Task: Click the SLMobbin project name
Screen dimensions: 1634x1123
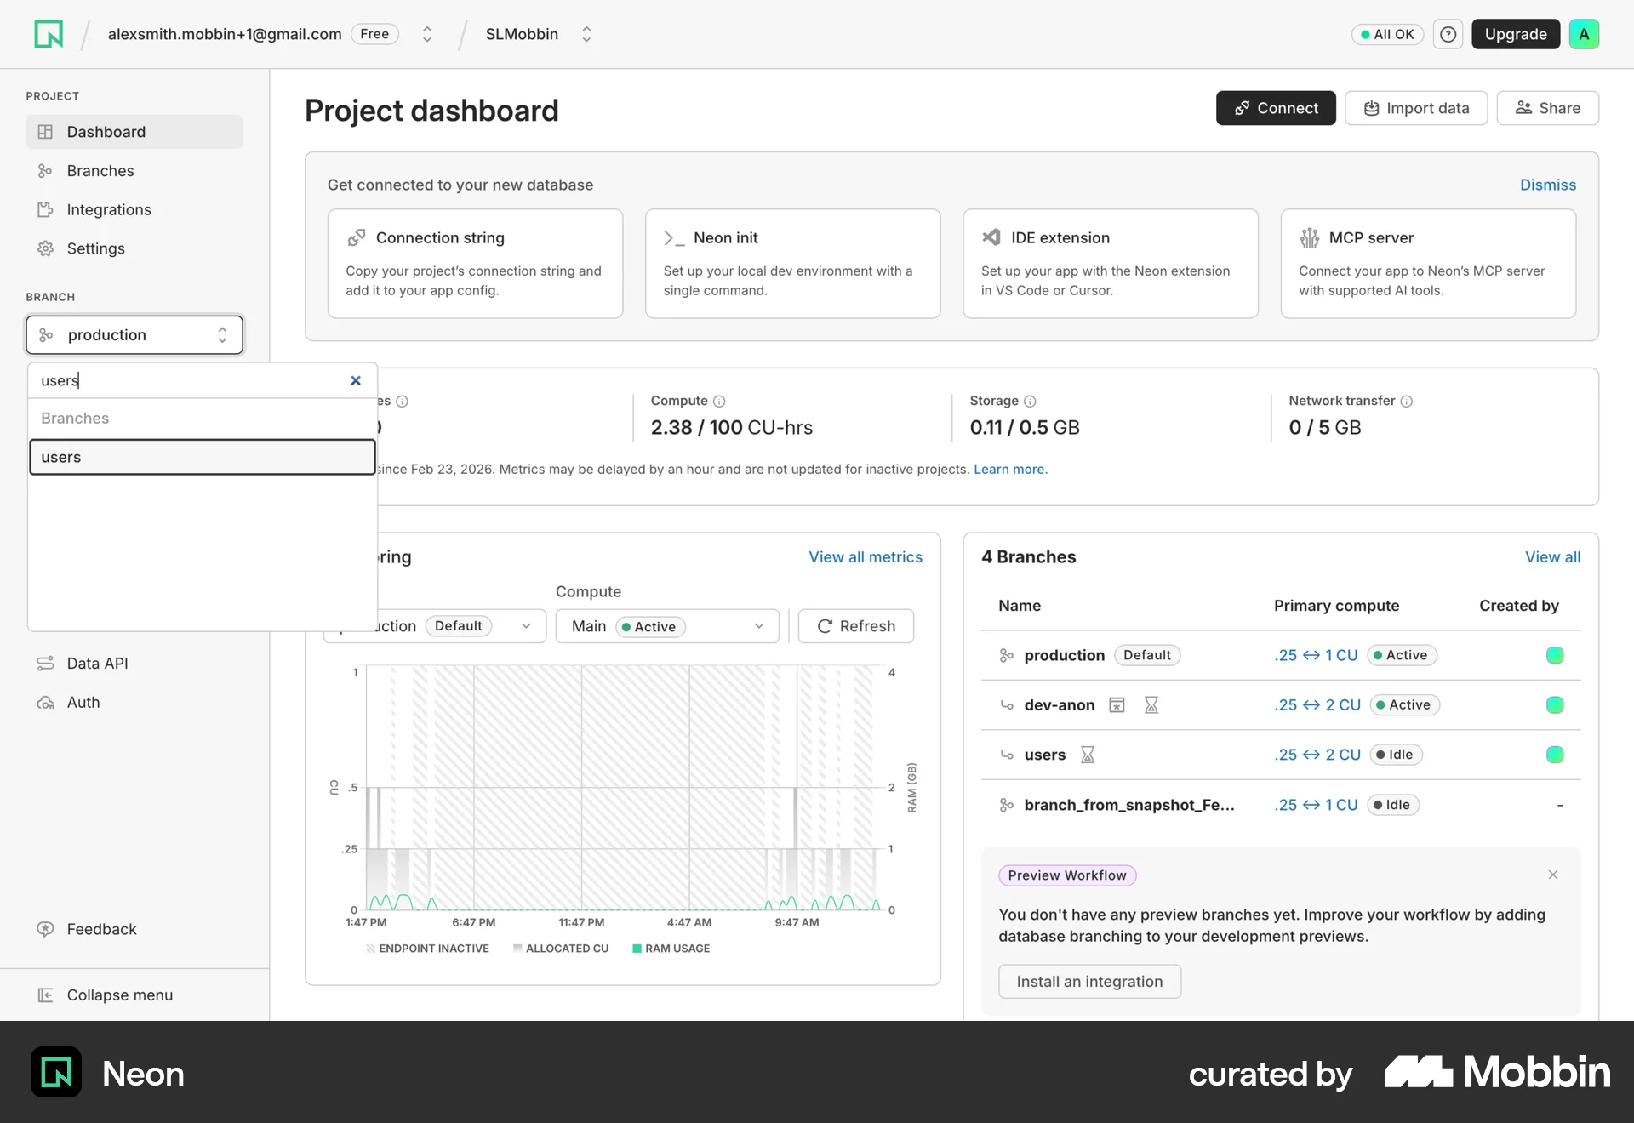Action: tap(522, 34)
